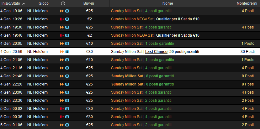The height and width of the screenshot is (129, 260).
Task: Click orange turbo arrows on 21:46 tournament
Action: click(62, 76)
